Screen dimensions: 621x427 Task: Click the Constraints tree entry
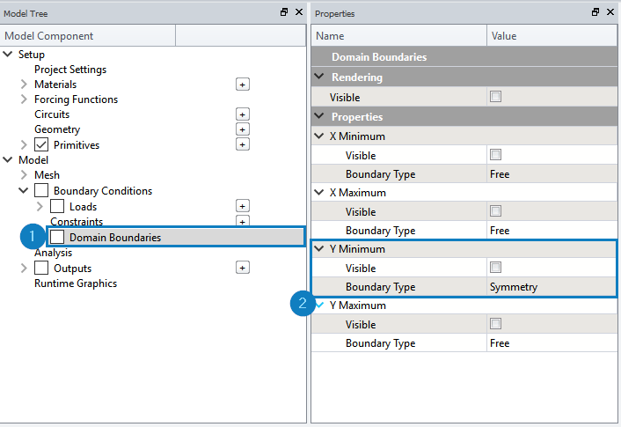point(77,221)
